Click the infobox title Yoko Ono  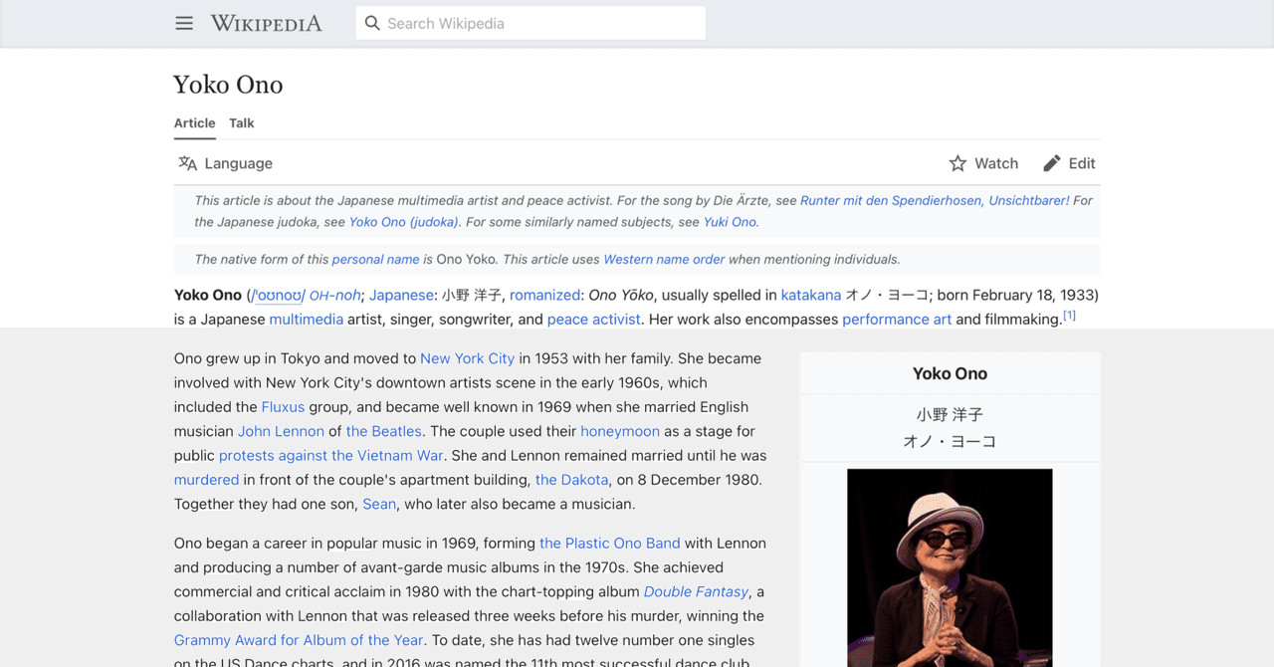click(950, 373)
